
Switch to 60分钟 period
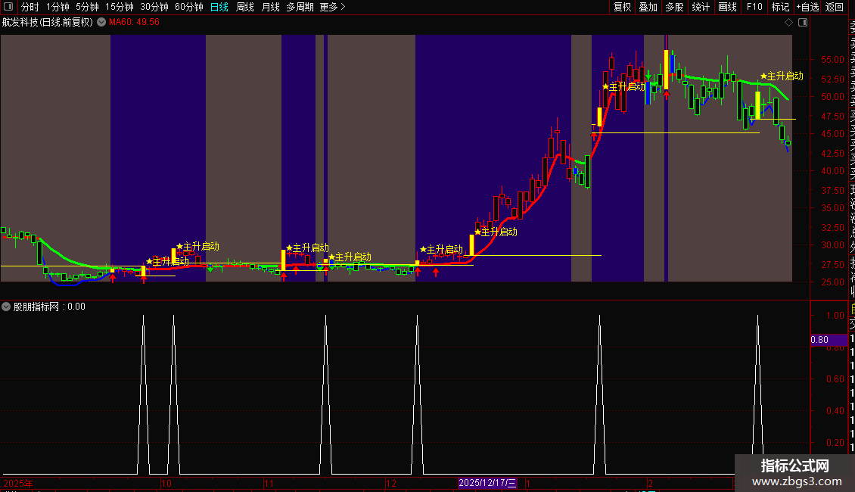pyautogui.click(x=188, y=7)
